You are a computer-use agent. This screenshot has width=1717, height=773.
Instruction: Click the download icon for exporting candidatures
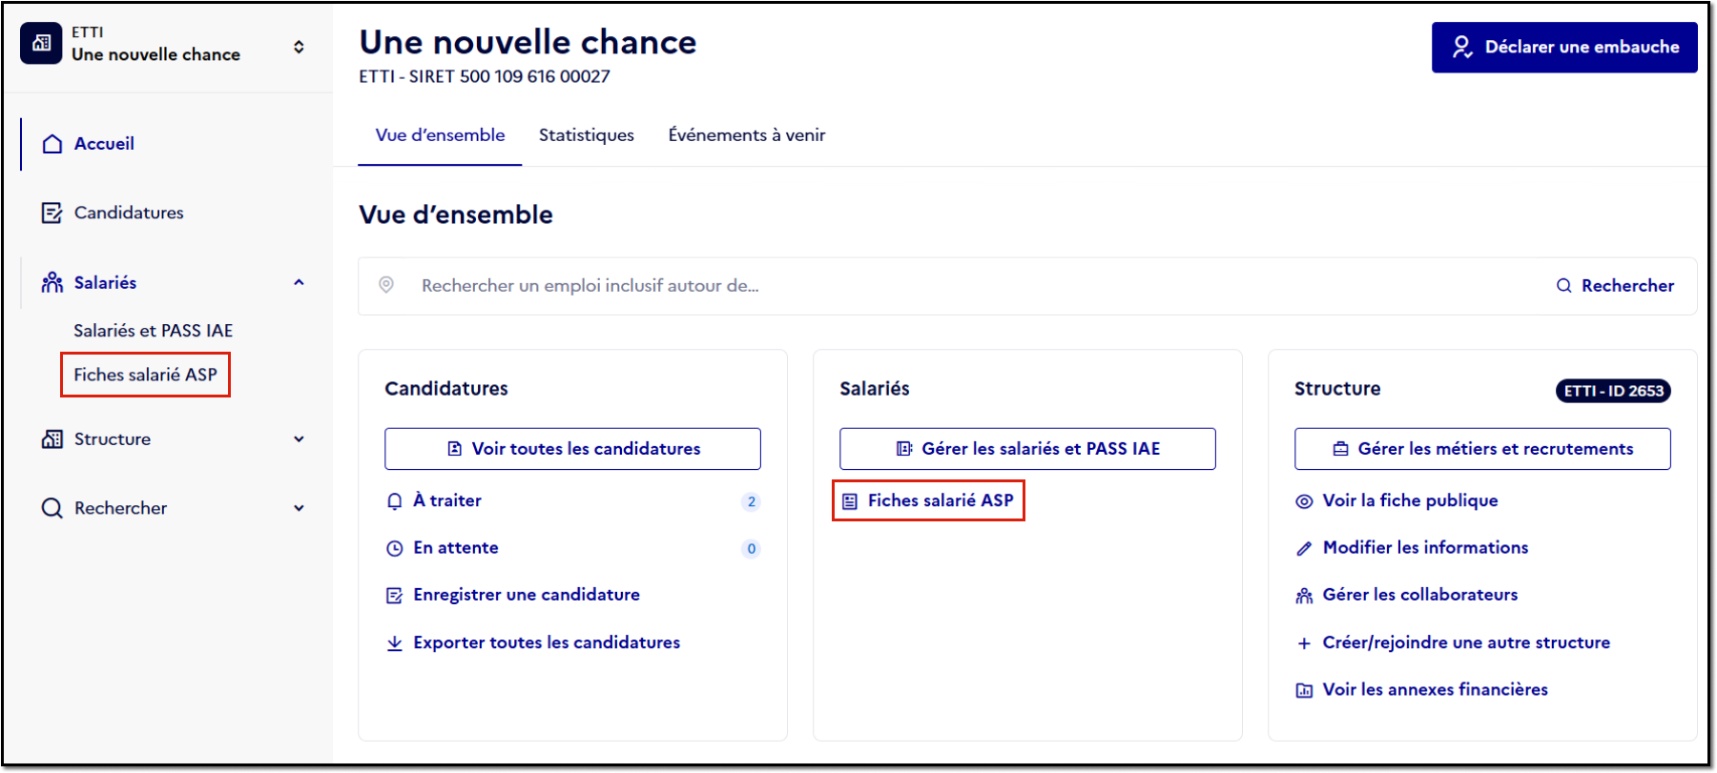point(394,643)
